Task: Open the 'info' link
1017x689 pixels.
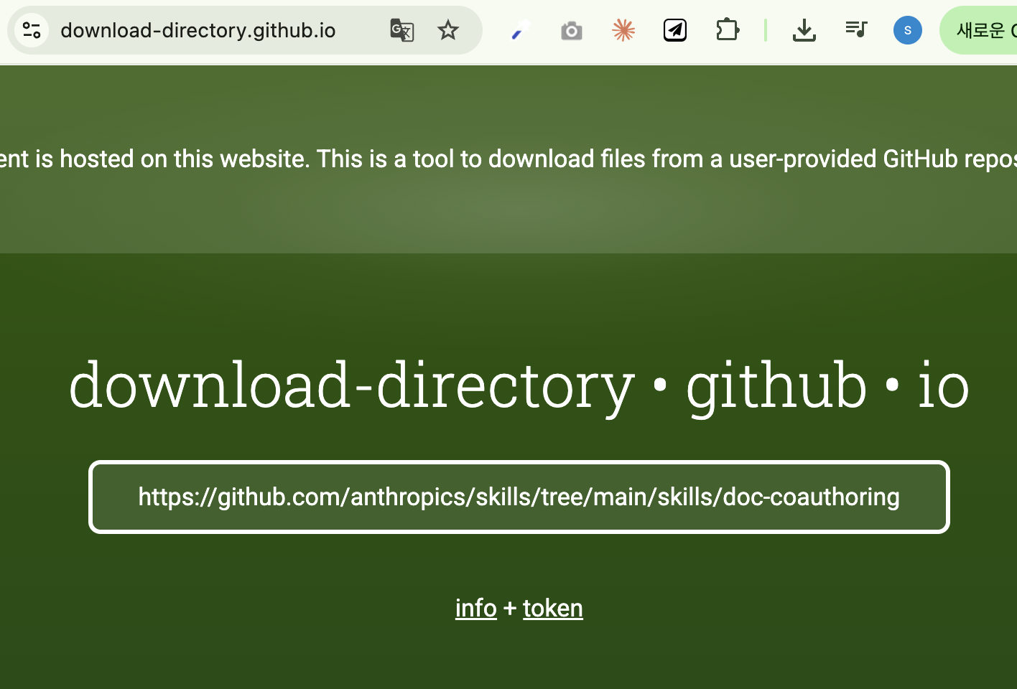Action: [x=475, y=608]
